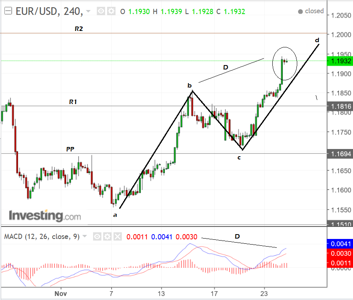Click the open value O 1.1930

135,12
